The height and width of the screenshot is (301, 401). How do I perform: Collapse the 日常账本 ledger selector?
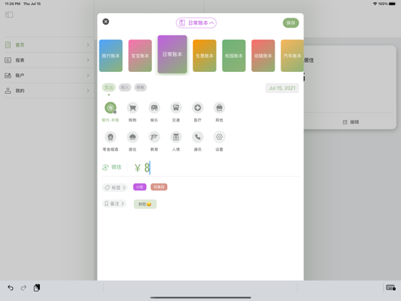coord(196,23)
